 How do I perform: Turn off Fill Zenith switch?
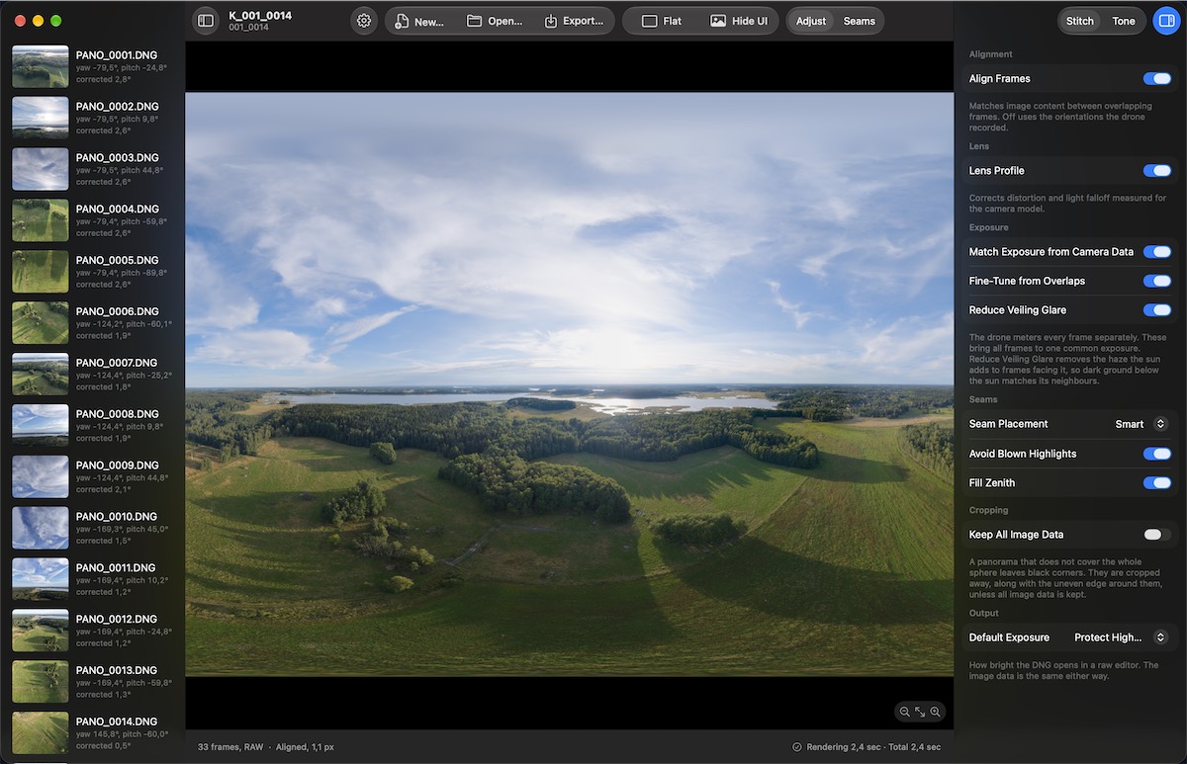coord(1156,483)
